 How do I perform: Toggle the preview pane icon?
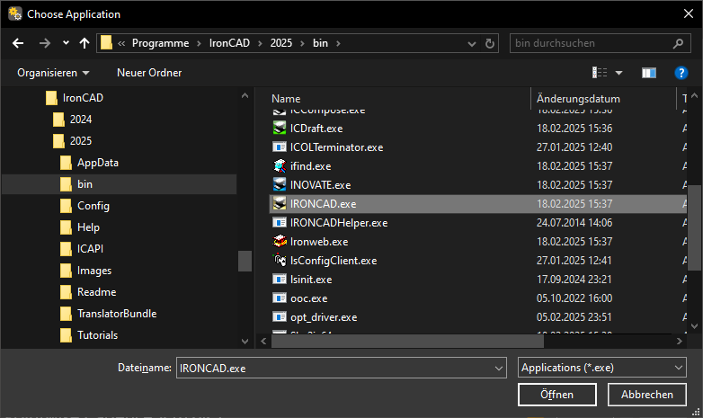[x=648, y=72]
